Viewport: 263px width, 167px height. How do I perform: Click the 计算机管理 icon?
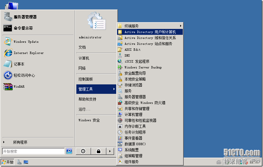[120, 115]
